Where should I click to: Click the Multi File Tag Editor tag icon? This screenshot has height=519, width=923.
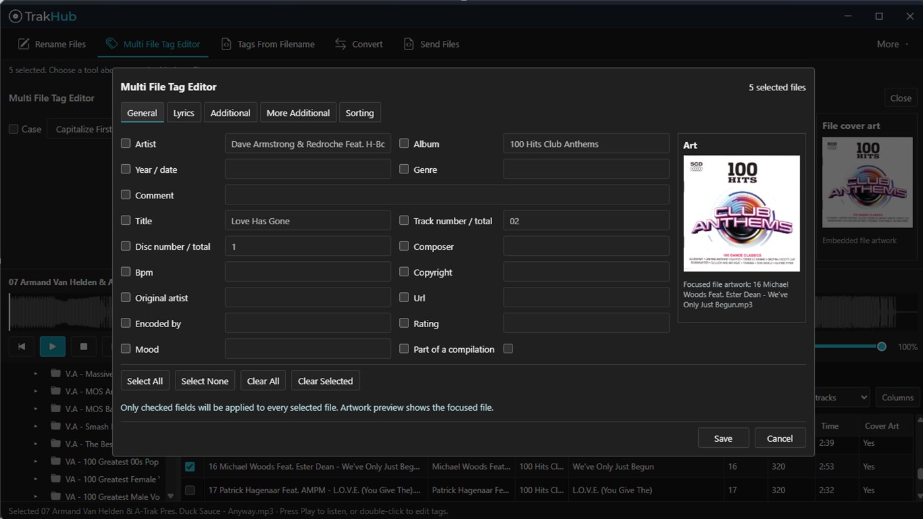[x=111, y=44]
